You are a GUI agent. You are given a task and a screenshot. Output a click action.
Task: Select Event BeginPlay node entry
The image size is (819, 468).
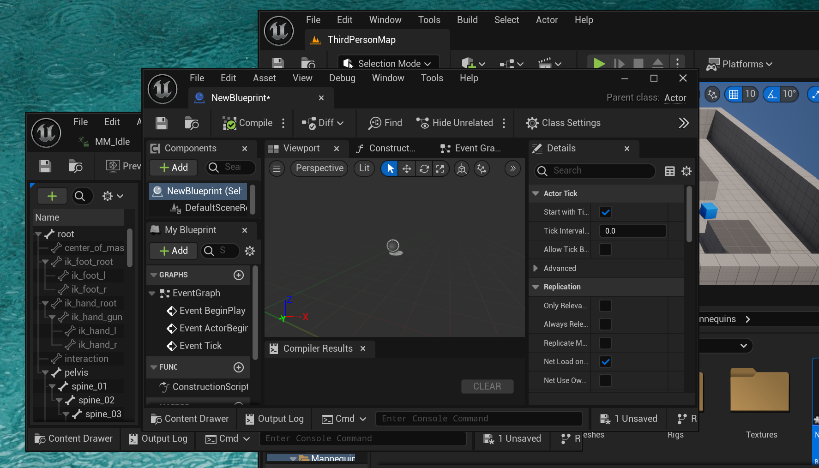point(205,311)
